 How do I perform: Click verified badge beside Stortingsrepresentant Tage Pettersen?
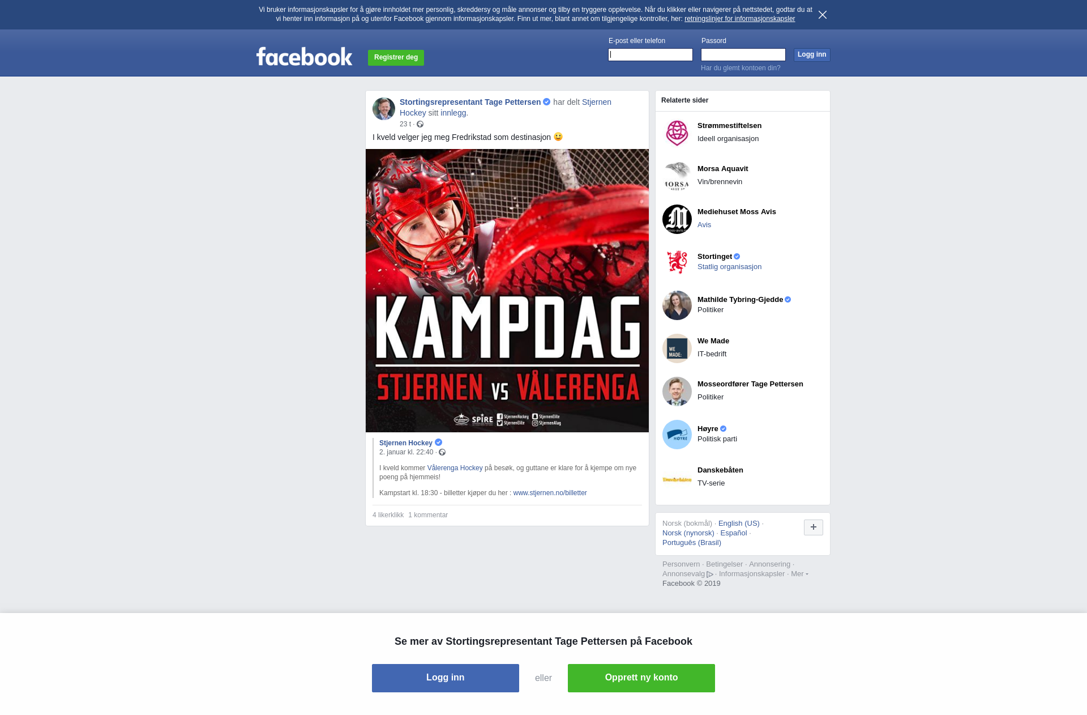click(x=547, y=102)
